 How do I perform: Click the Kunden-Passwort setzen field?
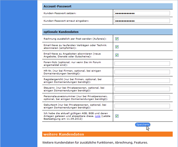coord(142,13)
